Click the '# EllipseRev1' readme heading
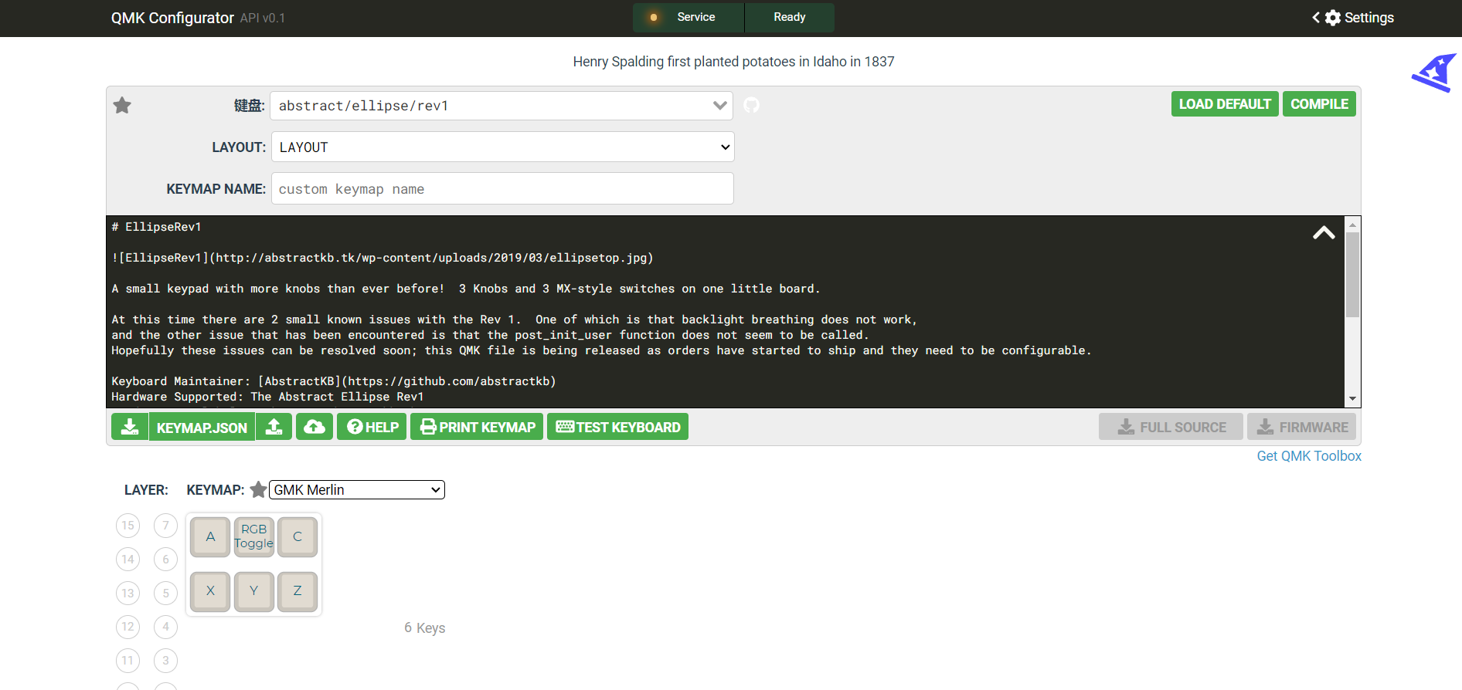Viewport: 1462px width, 690px height. click(156, 227)
